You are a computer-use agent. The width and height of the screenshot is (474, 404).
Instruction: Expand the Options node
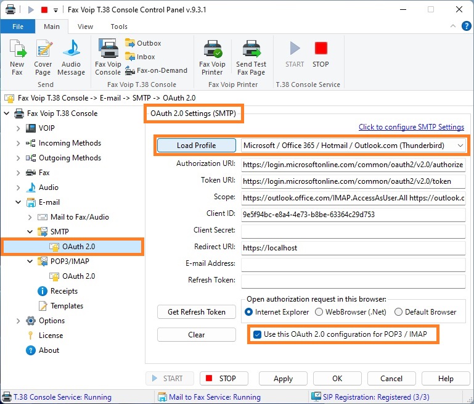point(18,321)
